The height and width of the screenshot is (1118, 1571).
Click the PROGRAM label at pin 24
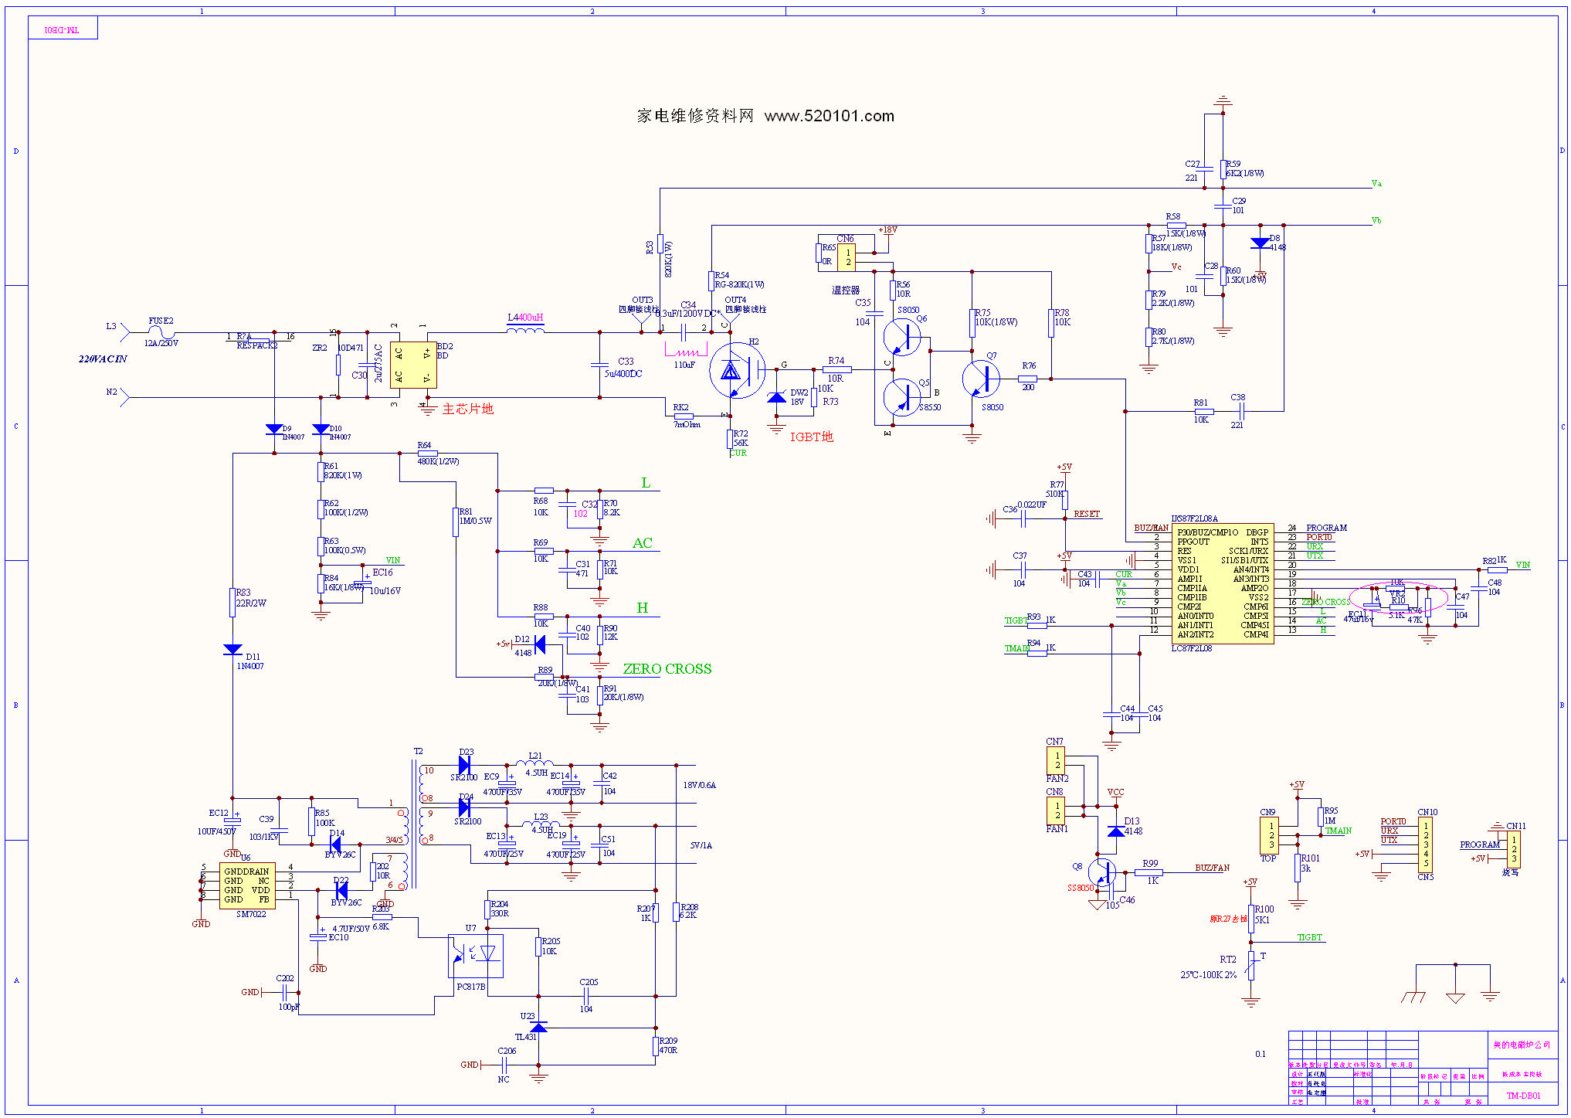1326,528
